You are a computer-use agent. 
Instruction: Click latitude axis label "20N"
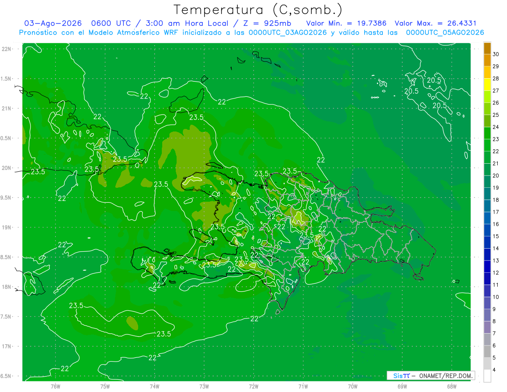(x=7, y=168)
